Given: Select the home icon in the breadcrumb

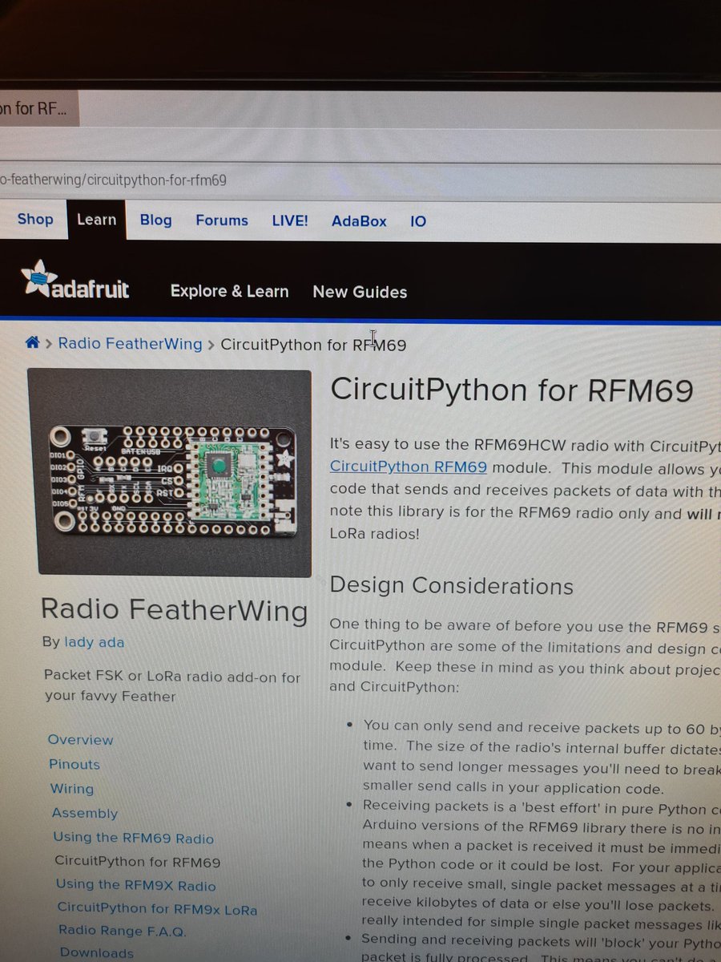Looking at the screenshot, I should (x=32, y=342).
